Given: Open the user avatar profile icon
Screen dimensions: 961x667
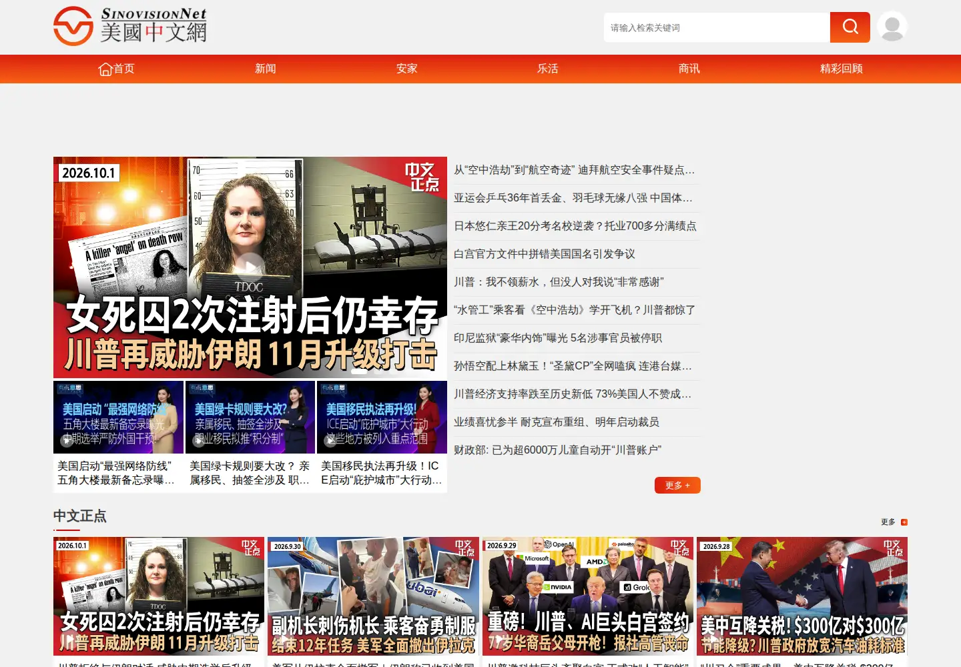Looking at the screenshot, I should pyautogui.click(x=892, y=27).
